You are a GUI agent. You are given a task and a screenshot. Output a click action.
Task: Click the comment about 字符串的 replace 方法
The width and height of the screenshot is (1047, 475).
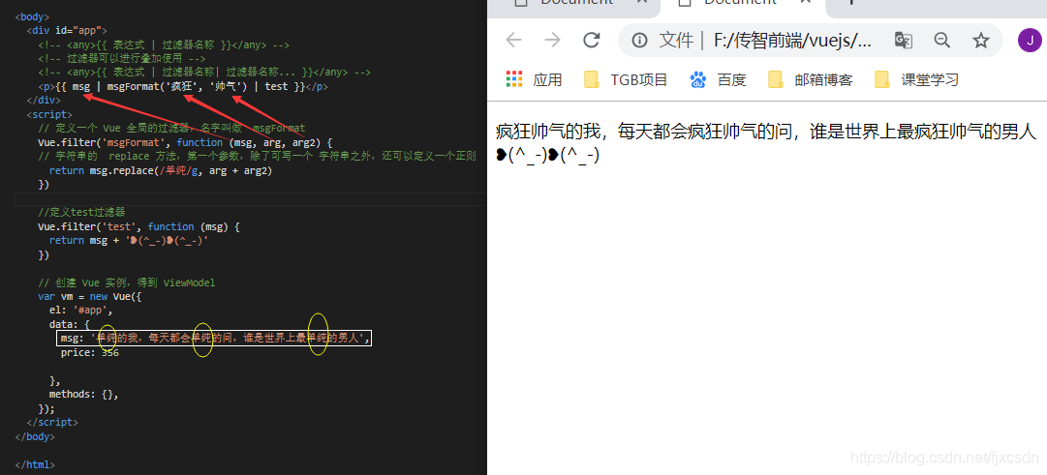coord(257,156)
